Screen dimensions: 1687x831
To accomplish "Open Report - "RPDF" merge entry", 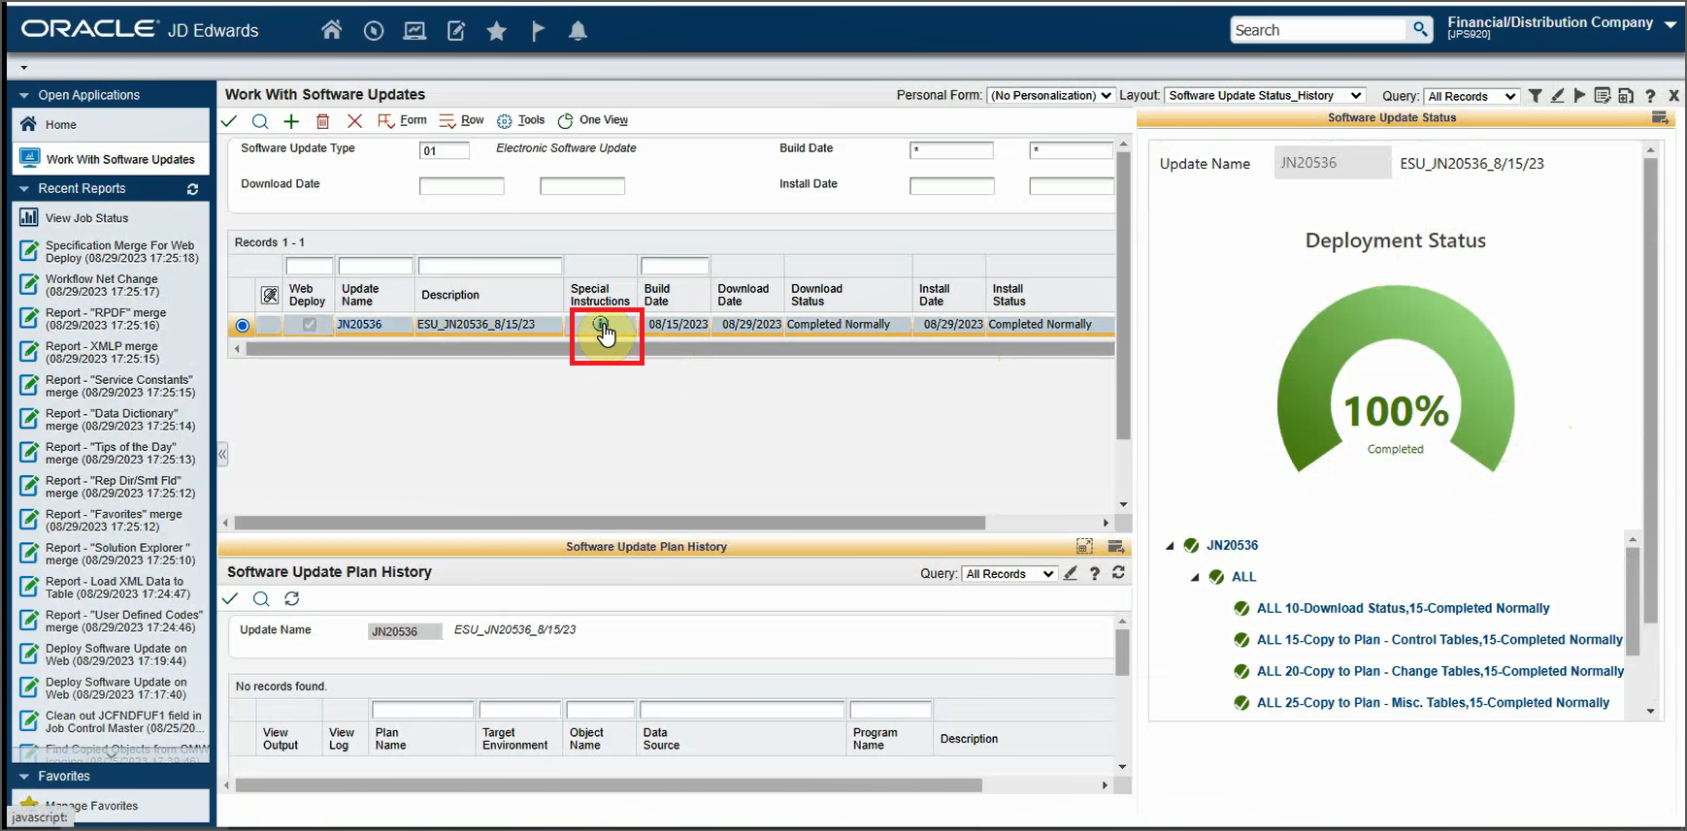I will [106, 319].
